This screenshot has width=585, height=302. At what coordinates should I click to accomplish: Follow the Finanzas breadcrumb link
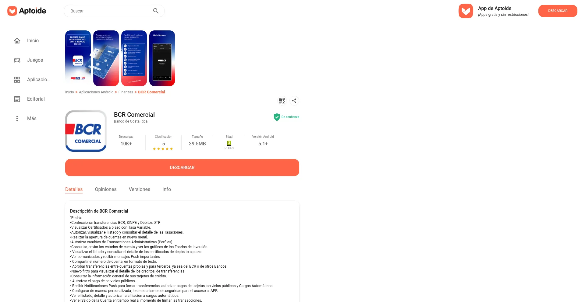point(126,92)
